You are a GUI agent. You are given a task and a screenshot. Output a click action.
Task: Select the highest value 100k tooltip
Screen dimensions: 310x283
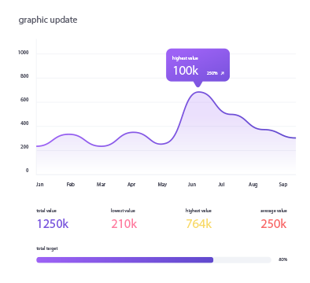(x=198, y=65)
